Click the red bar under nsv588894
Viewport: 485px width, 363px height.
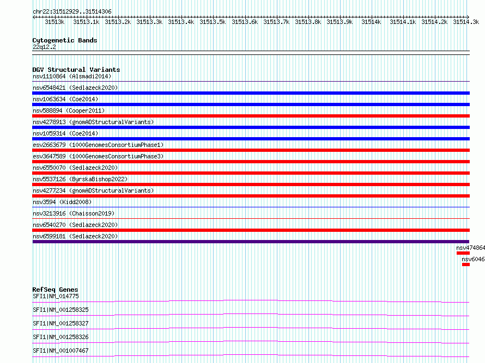point(251,116)
